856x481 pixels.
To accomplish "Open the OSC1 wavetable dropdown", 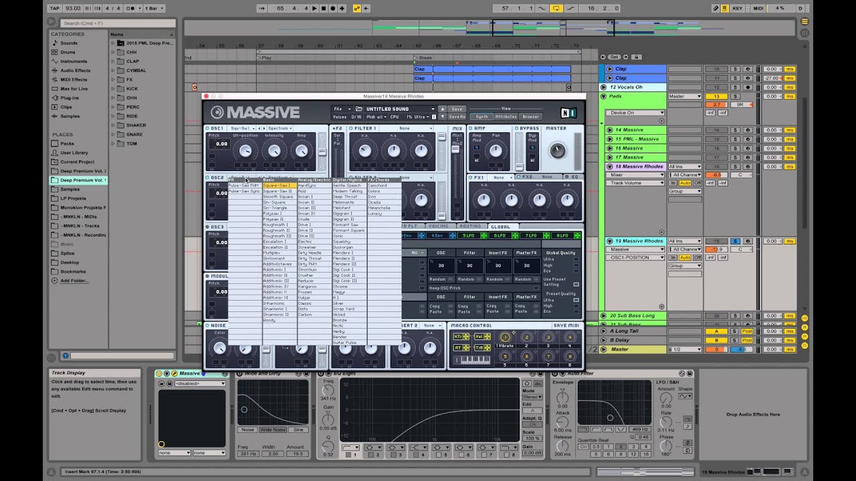I will click(243, 128).
